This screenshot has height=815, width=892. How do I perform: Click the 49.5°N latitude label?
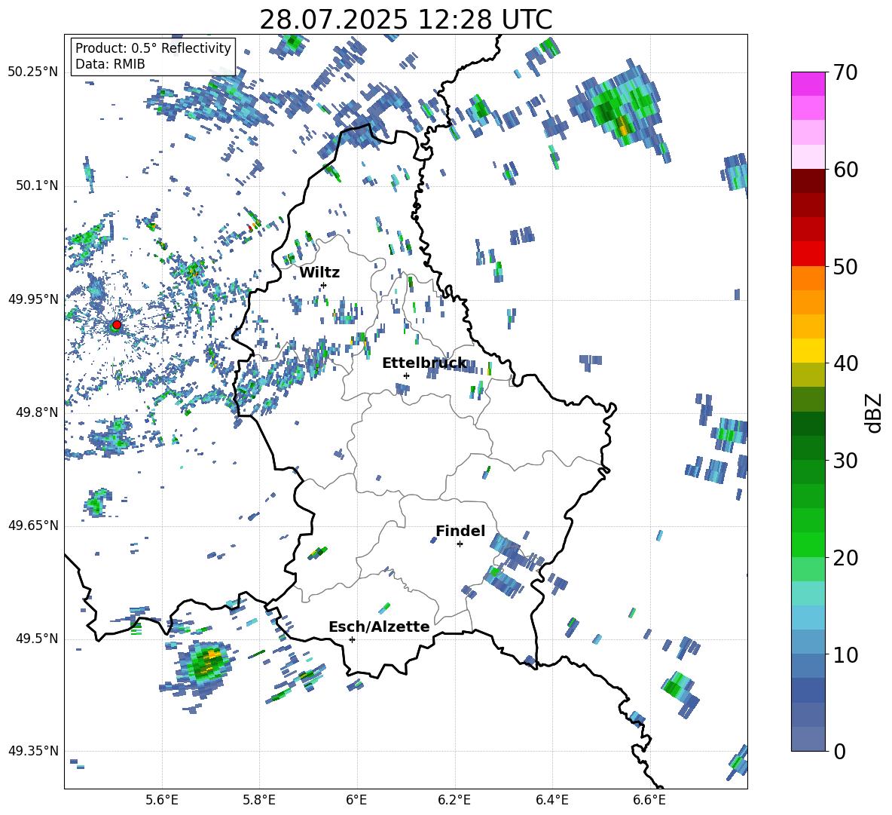click(x=37, y=638)
